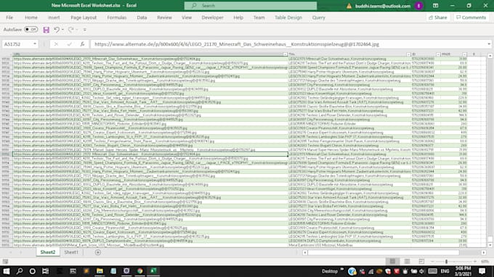Click the zoom in plus button

pyautogui.click(x=475, y=261)
